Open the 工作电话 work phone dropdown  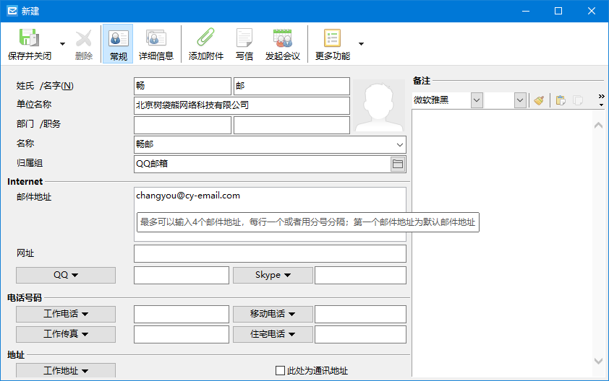click(x=66, y=314)
